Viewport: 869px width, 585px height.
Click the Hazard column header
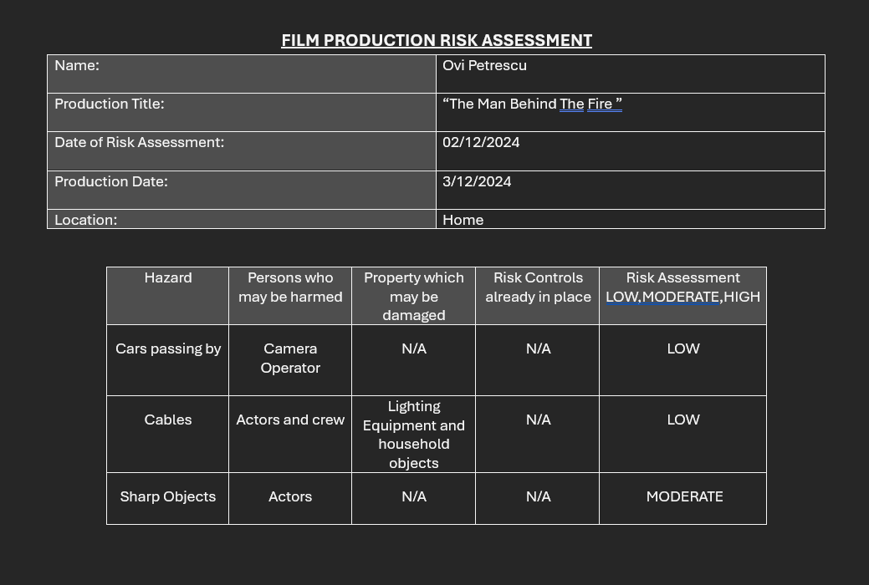[x=168, y=278]
